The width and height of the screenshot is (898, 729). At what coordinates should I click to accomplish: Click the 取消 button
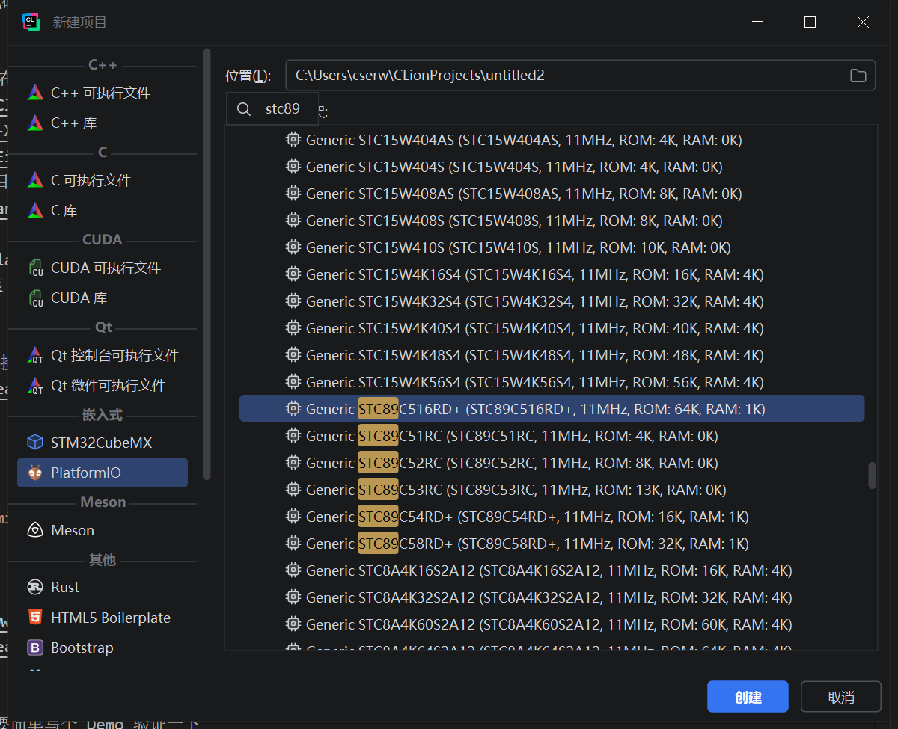click(840, 697)
